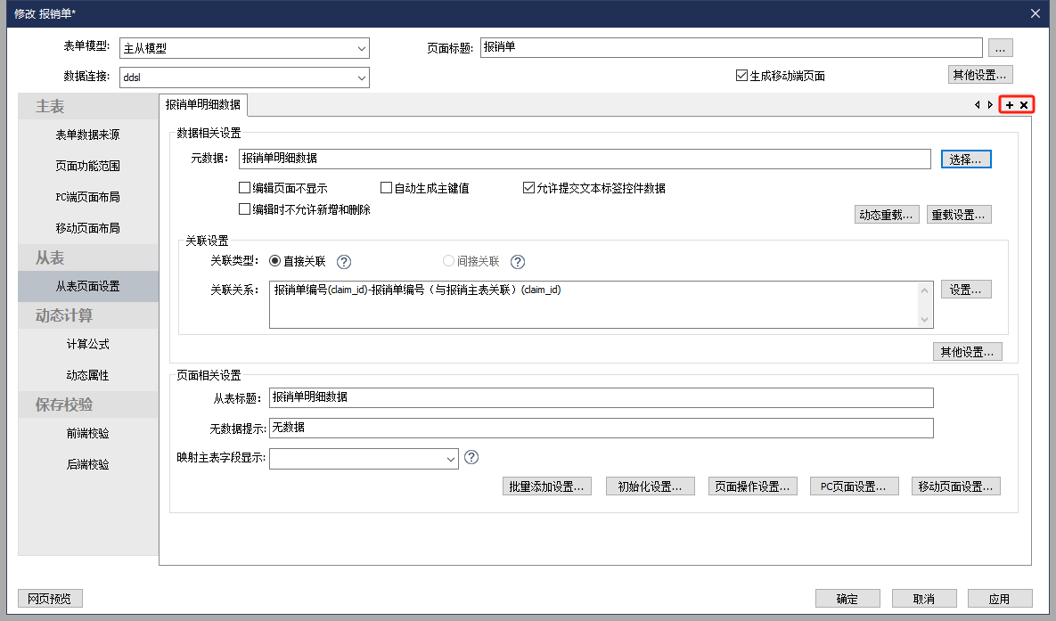Click help icon beside 映射主表字段显示 dropdown
The height and width of the screenshot is (621, 1056).
[x=472, y=457]
